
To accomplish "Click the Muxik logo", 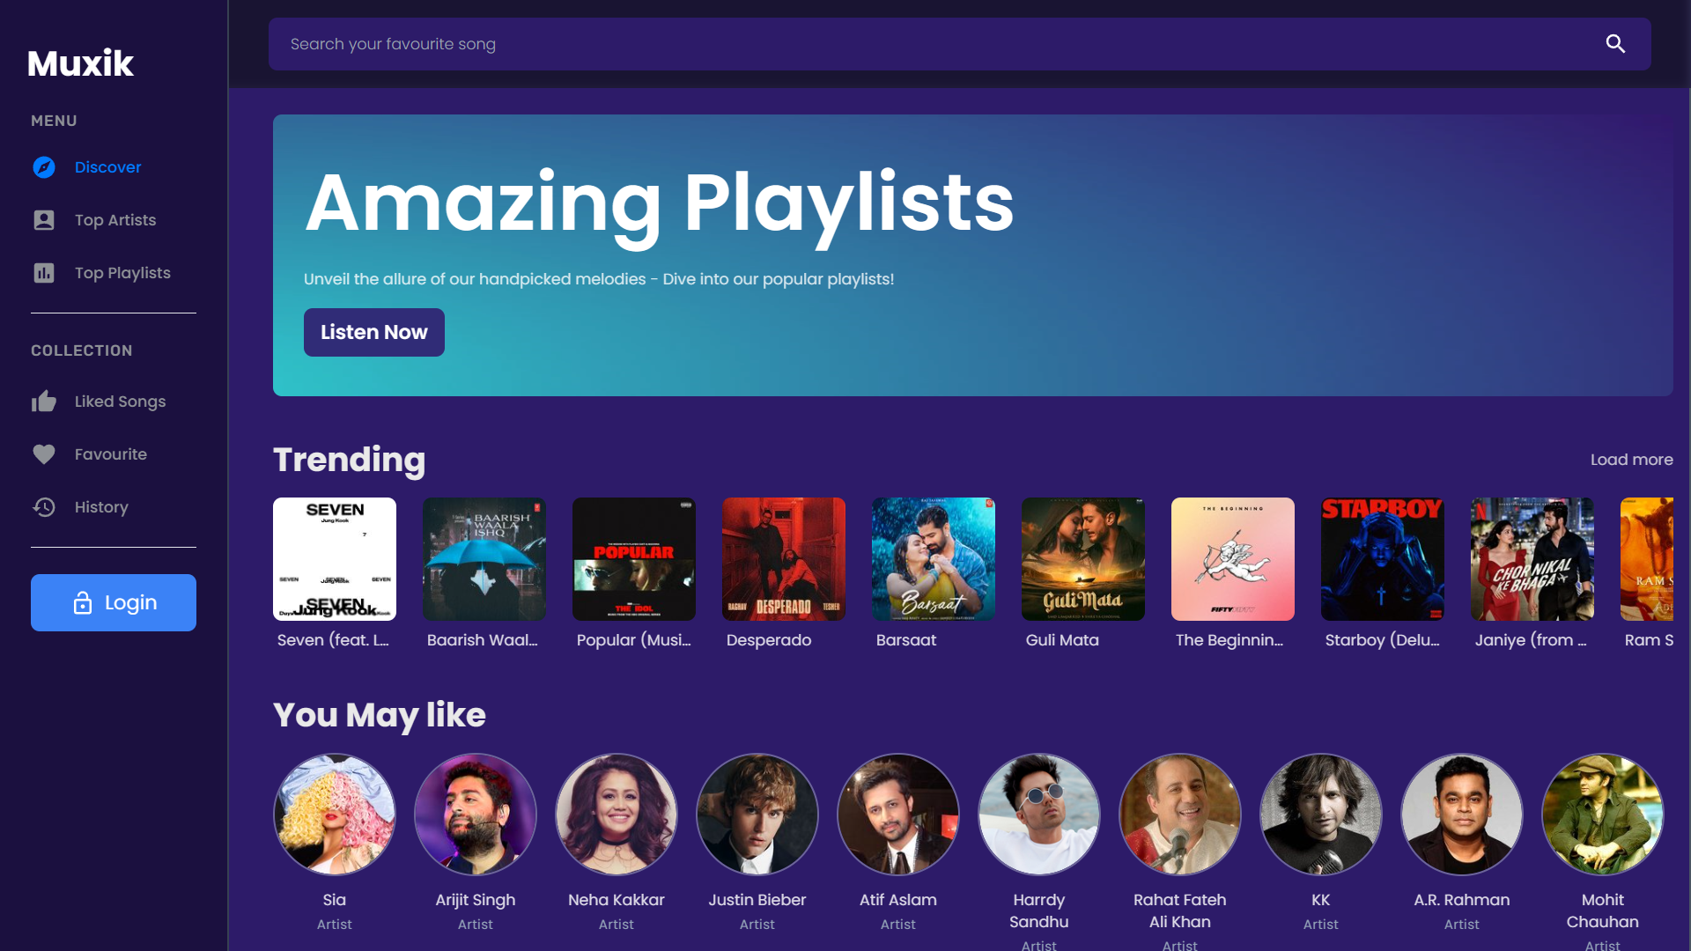I will (x=80, y=62).
